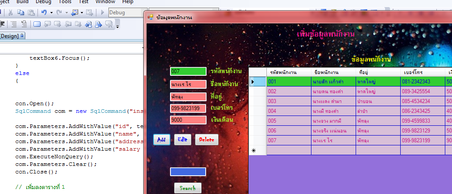Click phone cell 099-9823129 in grid
The height and width of the screenshot is (194, 452).
click(x=423, y=131)
